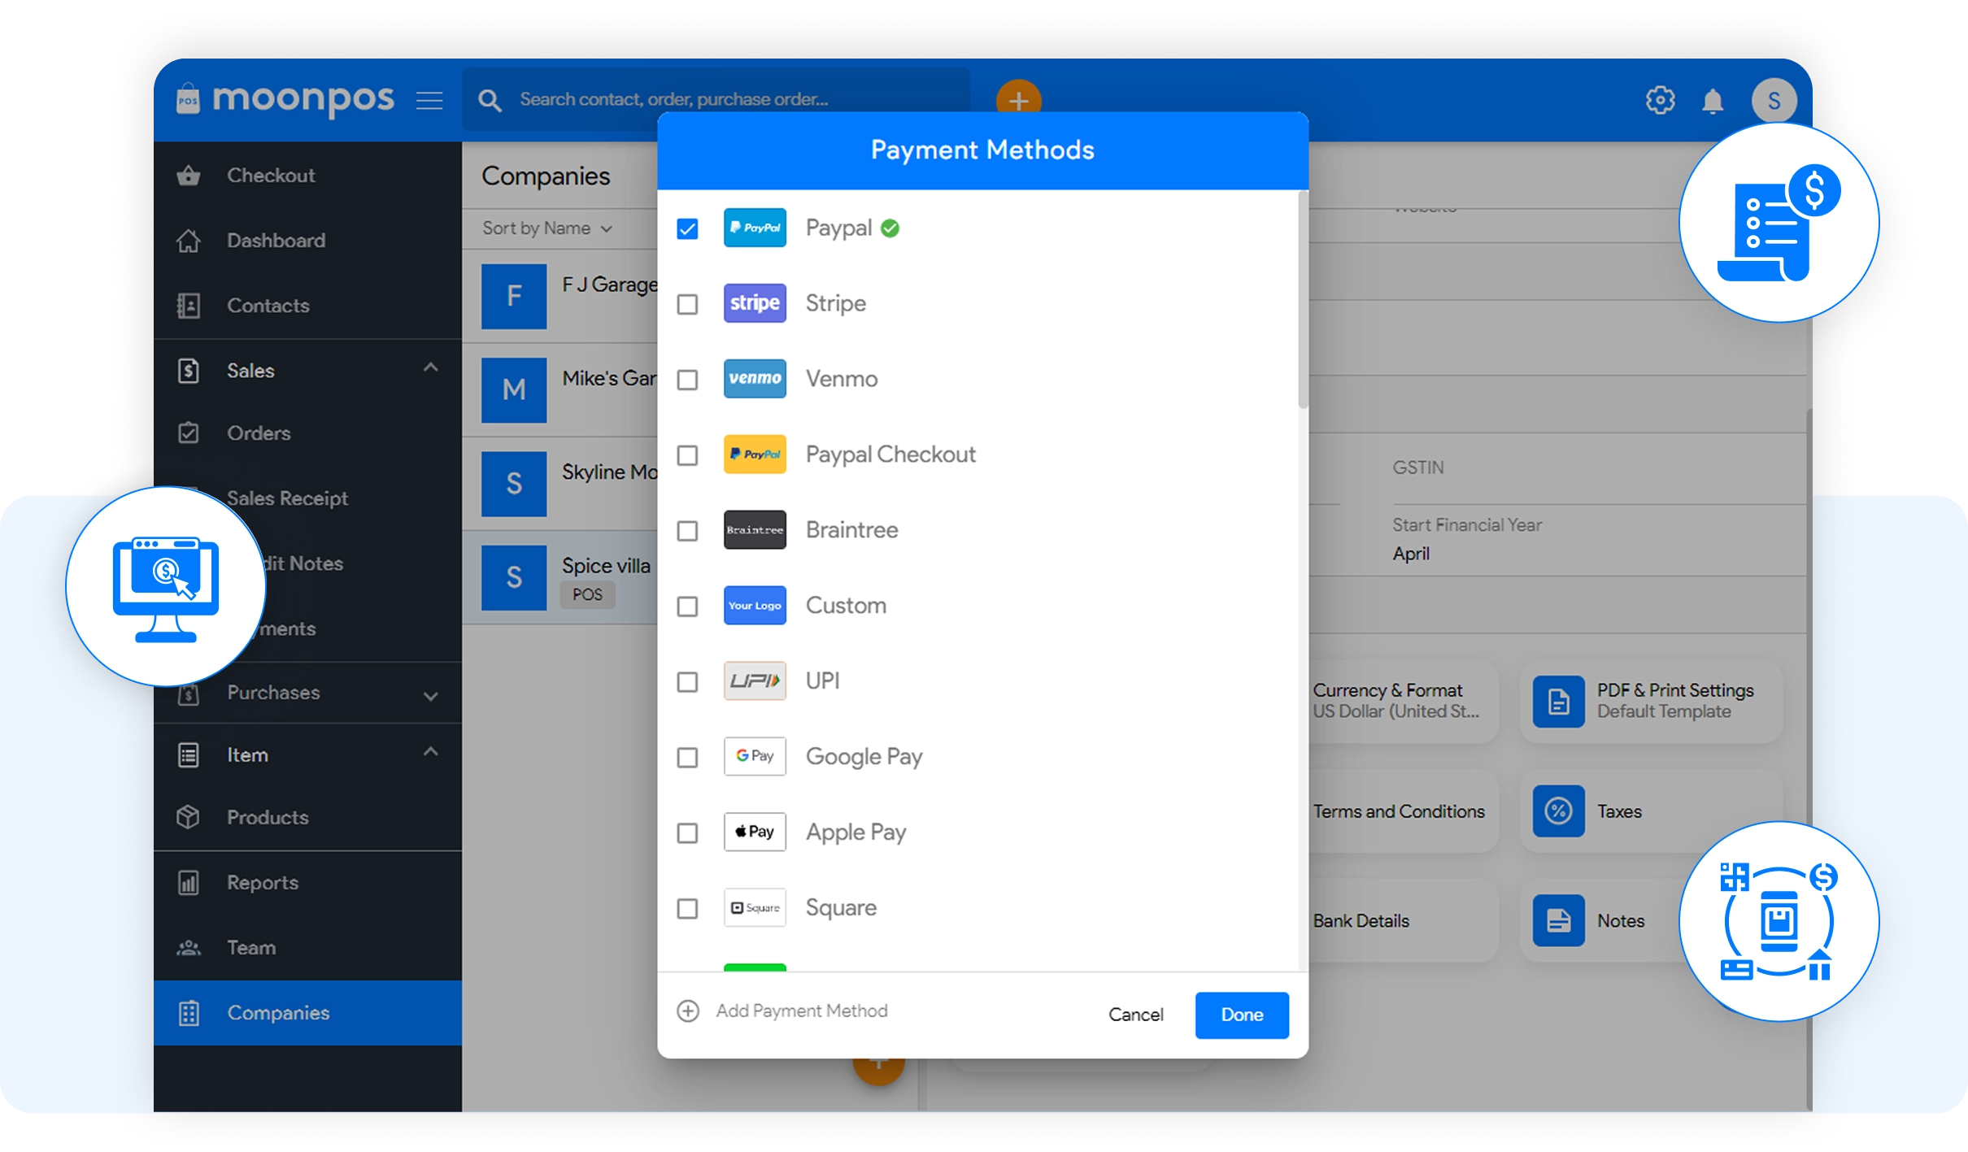Screen dimensions: 1968x1152
Task: Open the Team section
Action: 250,947
